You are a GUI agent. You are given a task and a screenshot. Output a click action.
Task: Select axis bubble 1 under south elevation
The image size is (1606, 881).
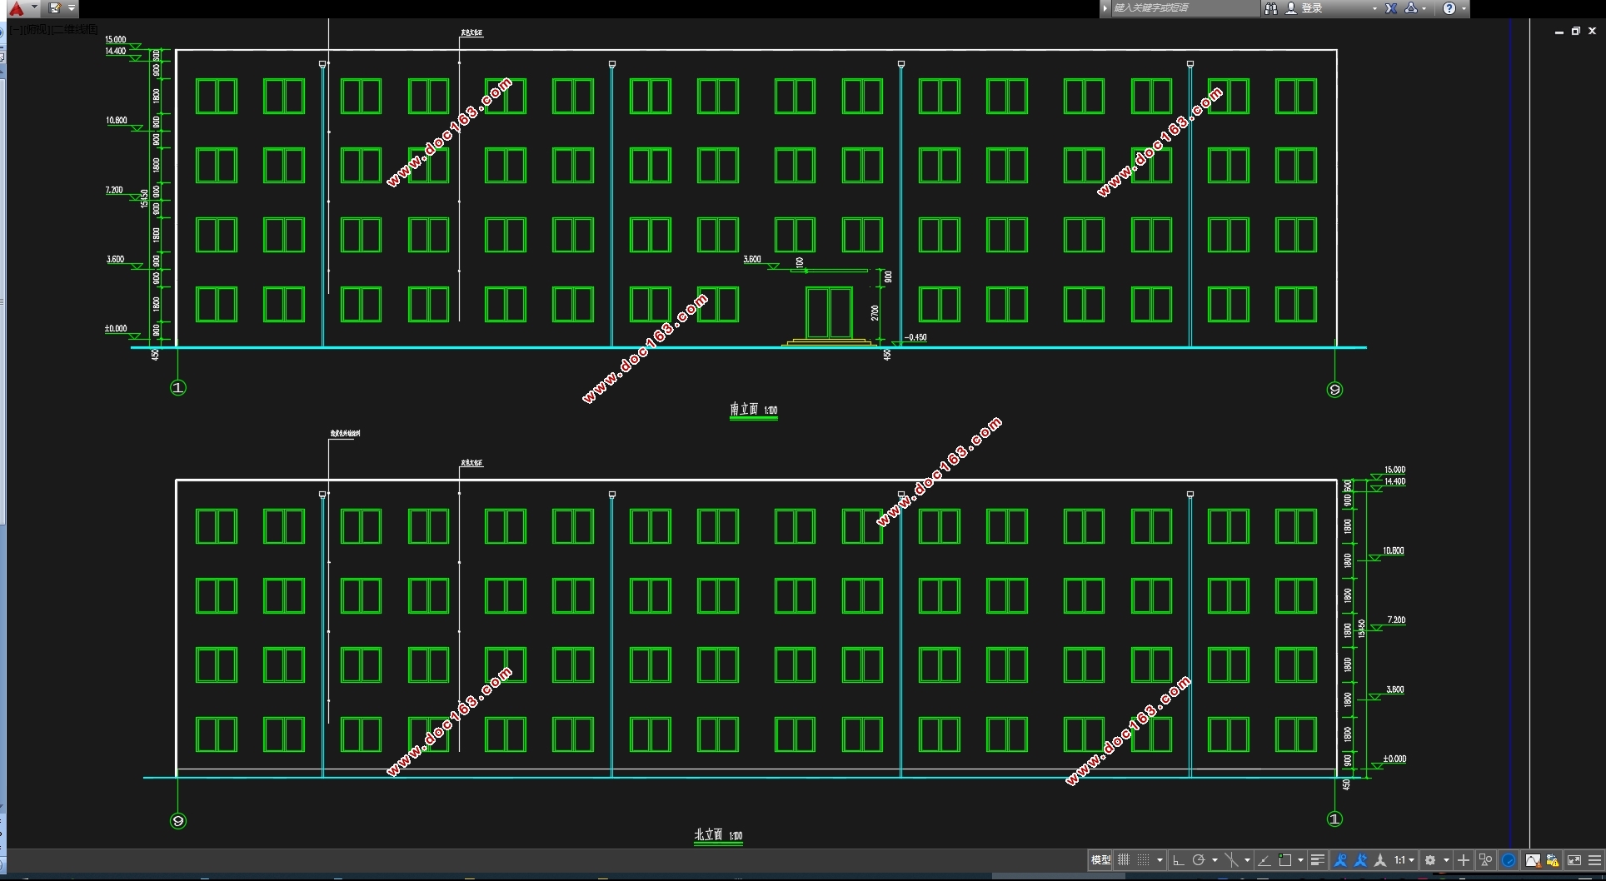(x=178, y=387)
